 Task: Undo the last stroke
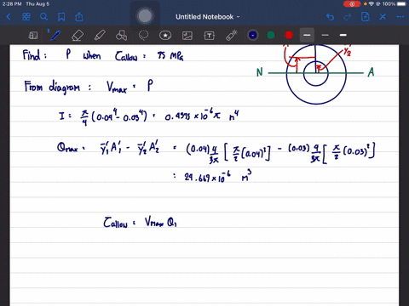tap(330, 17)
